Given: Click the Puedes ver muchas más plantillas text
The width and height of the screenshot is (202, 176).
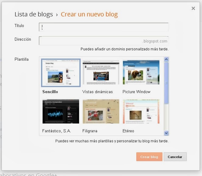Looking at the screenshot, I should 112,141.
